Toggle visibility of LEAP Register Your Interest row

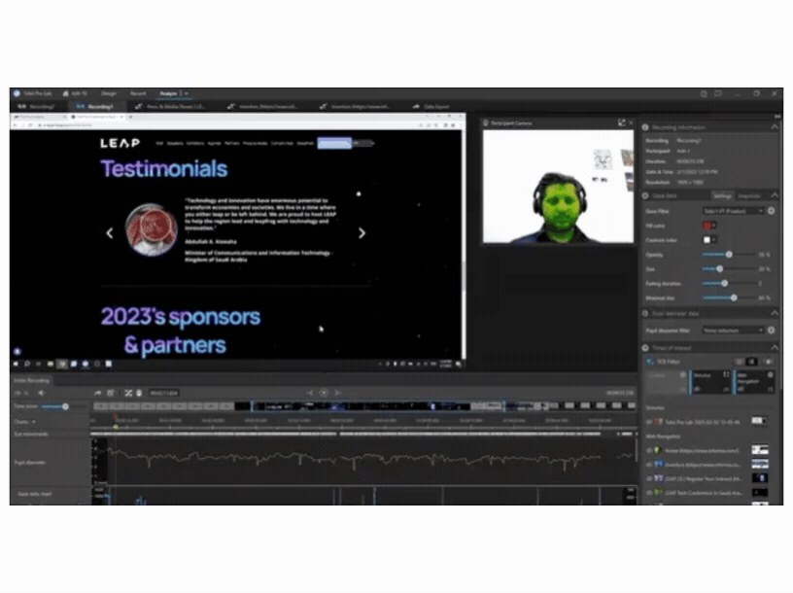(649, 478)
